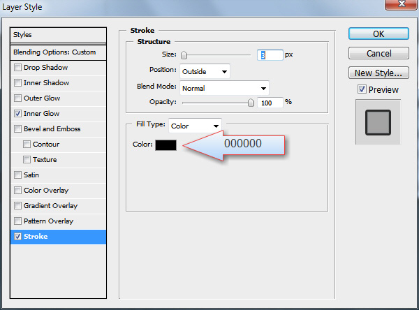Click the black stroke Color swatch

(x=166, y=145)
